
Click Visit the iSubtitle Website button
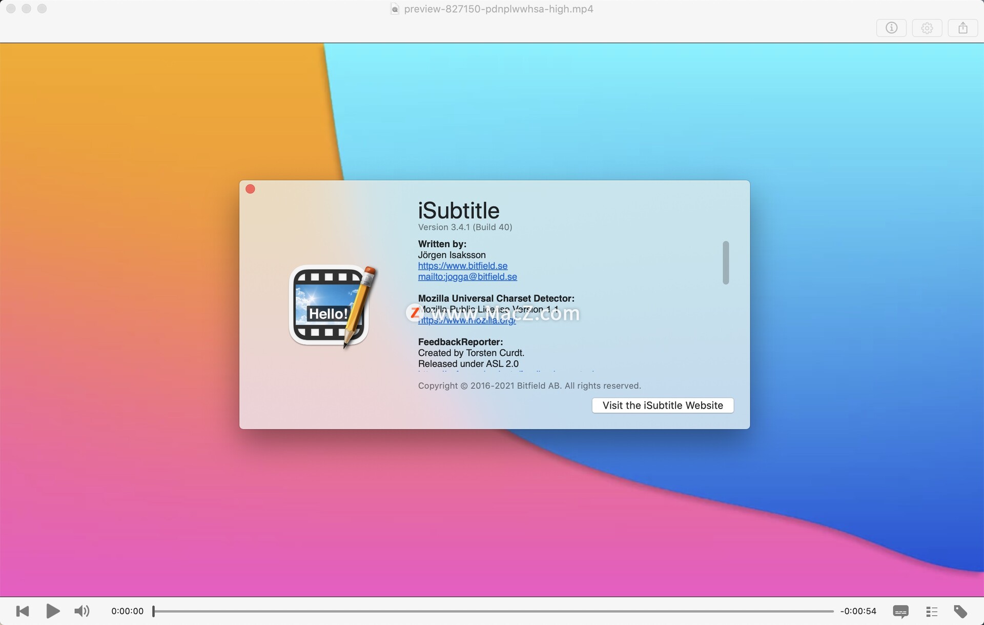pos(663,405)
